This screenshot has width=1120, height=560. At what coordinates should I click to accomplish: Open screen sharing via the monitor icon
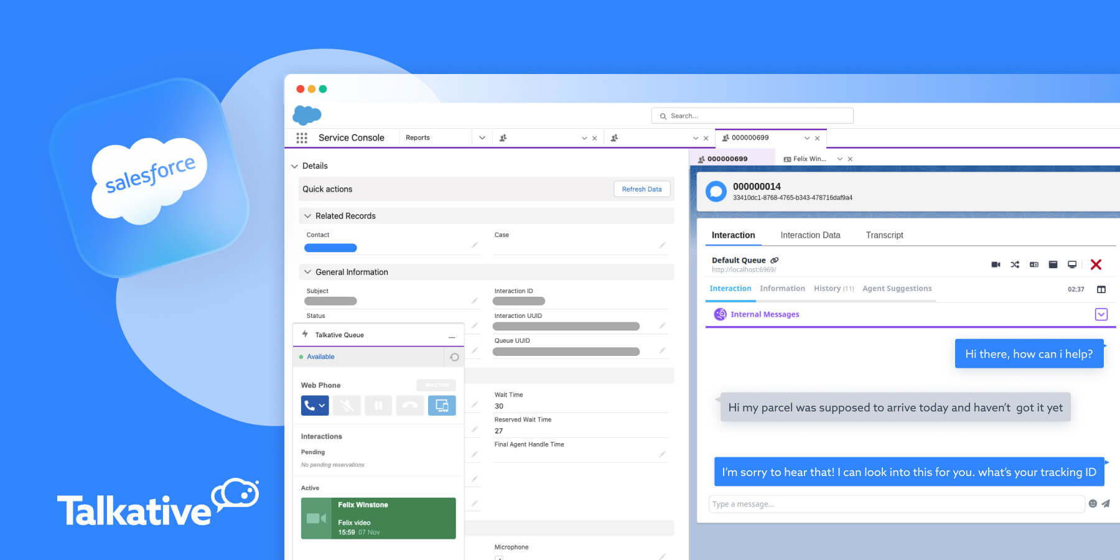tap(1071, 264)
